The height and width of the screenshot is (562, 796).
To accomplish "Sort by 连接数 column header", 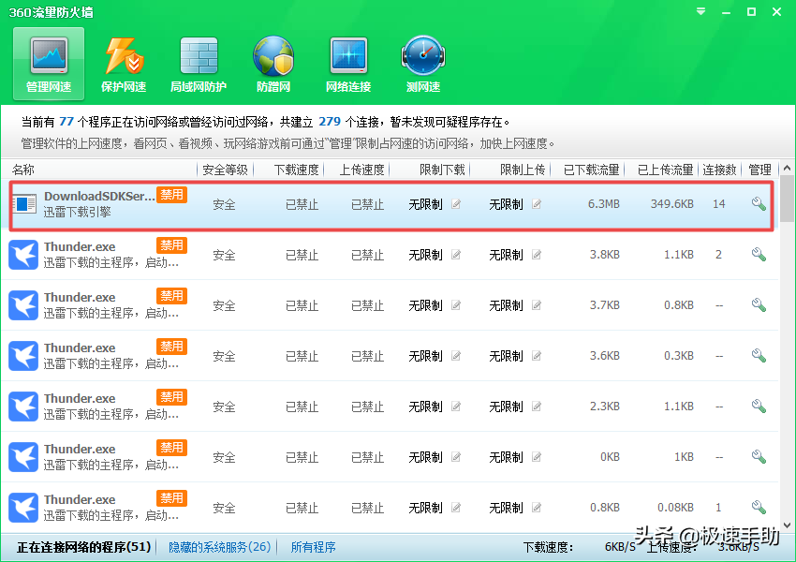I will click(x=719, y=170).
